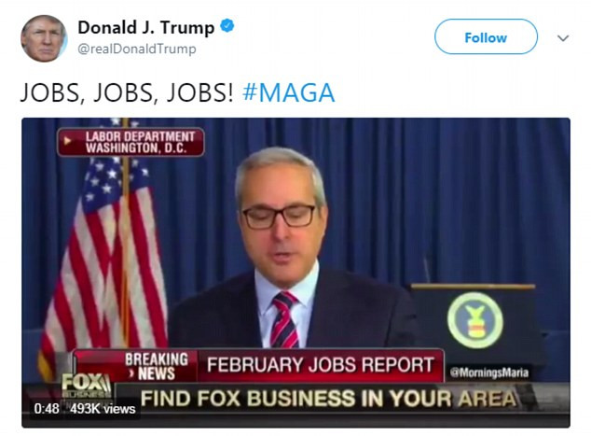Play the embedded Fox Business video
The height and width of the screenshot is (436, 591).
(x=295, y=273)
